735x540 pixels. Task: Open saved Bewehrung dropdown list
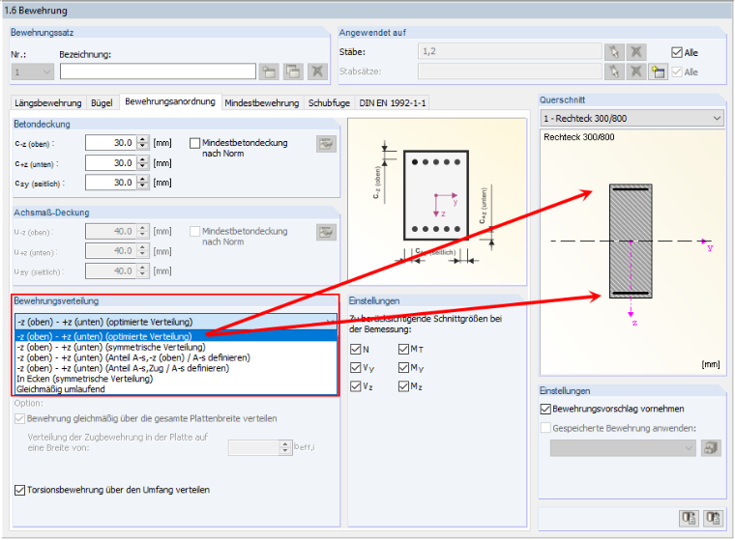point(623,447)
